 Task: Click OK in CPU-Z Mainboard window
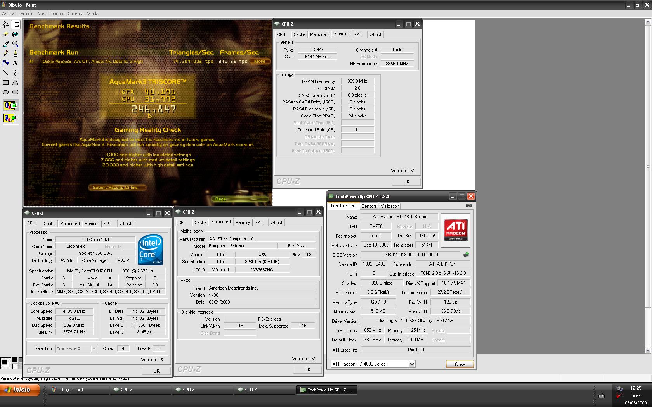(307, 369)
